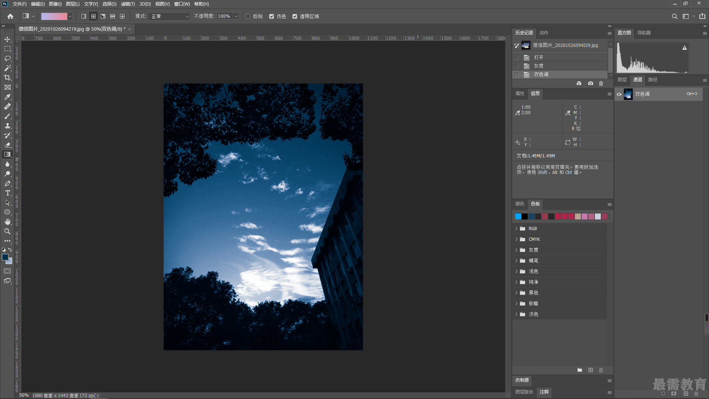Screen dimensions: 709x399
Task: Select the Crop tool
Action: (7, 78)
